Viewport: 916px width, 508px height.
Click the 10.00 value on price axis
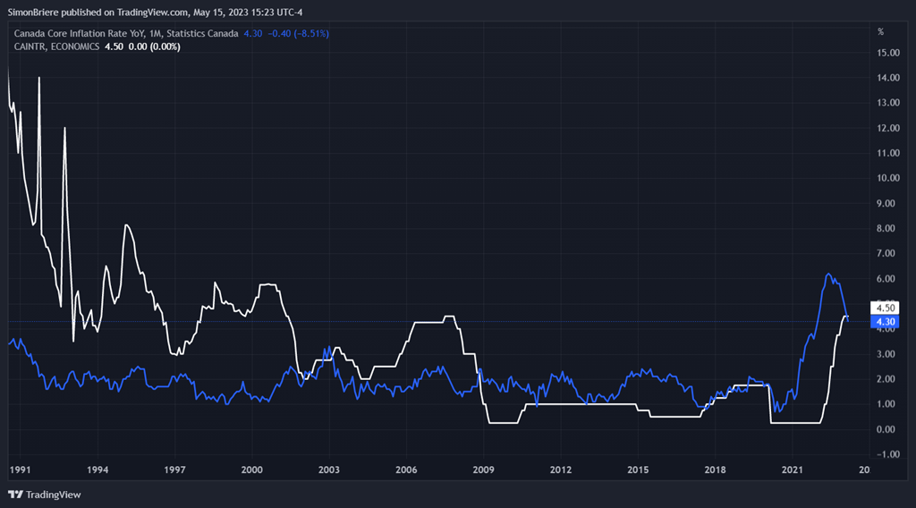[x=887, y=178]
